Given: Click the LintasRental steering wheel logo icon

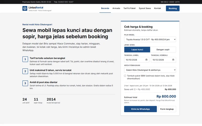Looking at the screenshot, I should 25,8.
